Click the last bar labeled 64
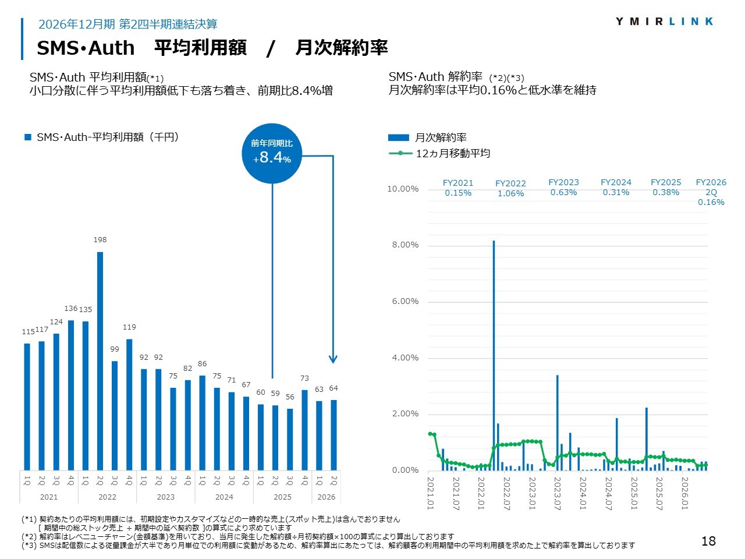745x559 pixels. (x=334, y=435)
